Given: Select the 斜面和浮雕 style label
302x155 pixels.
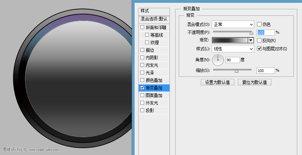Looking at the screenshot, I should 156,27.
